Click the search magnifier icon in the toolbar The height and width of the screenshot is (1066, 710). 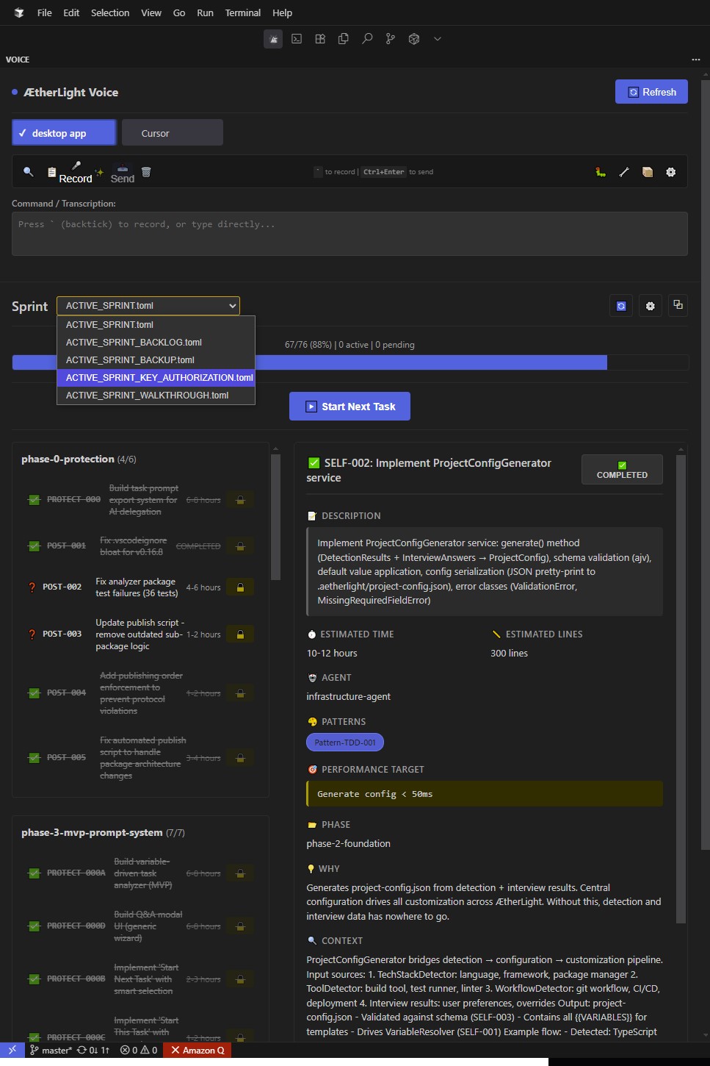point(367,38)
